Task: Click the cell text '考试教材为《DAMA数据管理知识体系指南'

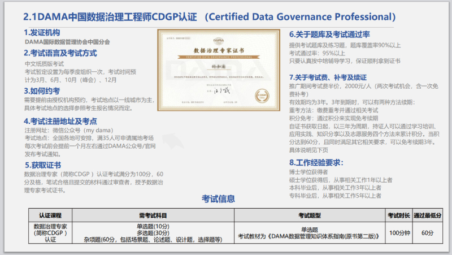Action: (308, 236)
